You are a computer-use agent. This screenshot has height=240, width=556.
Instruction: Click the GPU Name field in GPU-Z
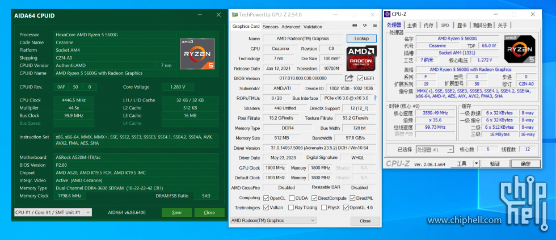(x=303, y=38)
